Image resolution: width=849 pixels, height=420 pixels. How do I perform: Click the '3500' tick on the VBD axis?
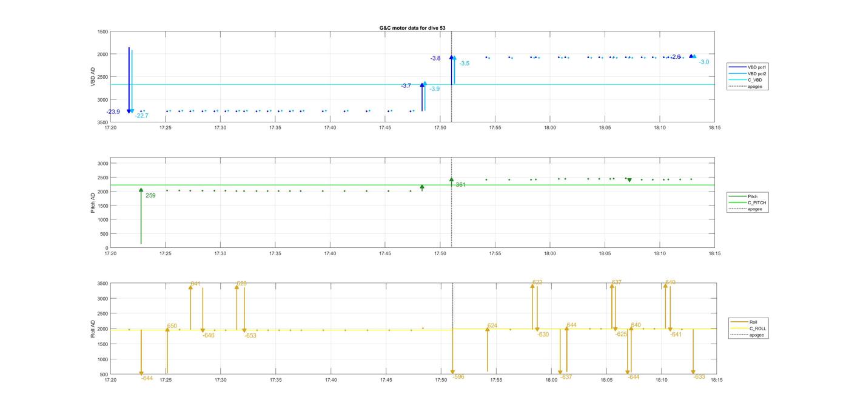(103, 122)
